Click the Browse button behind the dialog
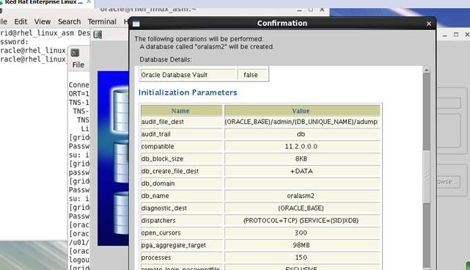This screenshot has width=470, height=270. [x=447, y=182]
